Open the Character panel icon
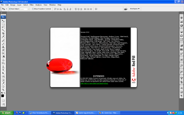Viewport: 184px width, 115px height. tap(181, 88)
